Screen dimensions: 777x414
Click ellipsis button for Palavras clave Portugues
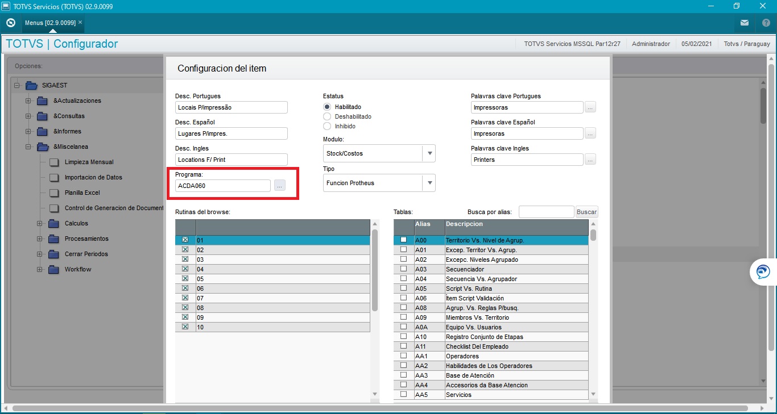[x=590, y=107]
